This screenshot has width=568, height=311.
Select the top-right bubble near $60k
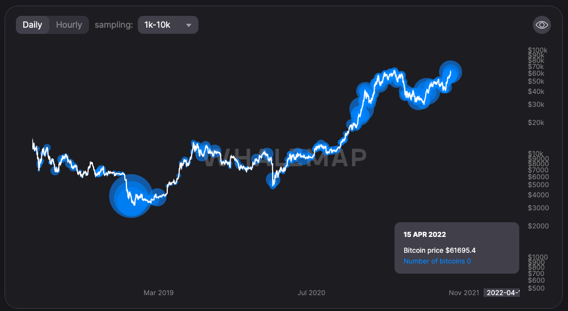451,71
